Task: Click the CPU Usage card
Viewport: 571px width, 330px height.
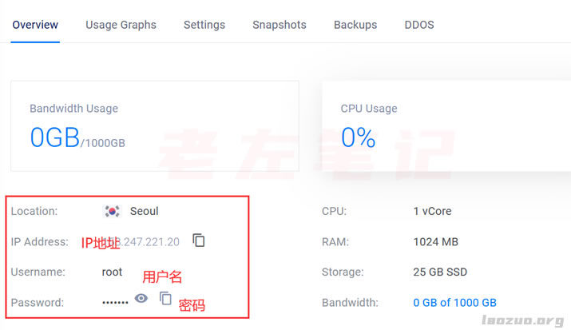Action: click(446, 126)
